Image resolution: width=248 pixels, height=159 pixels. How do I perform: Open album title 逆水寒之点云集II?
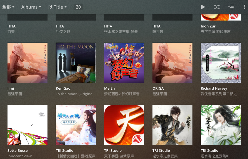coord(214,156)
